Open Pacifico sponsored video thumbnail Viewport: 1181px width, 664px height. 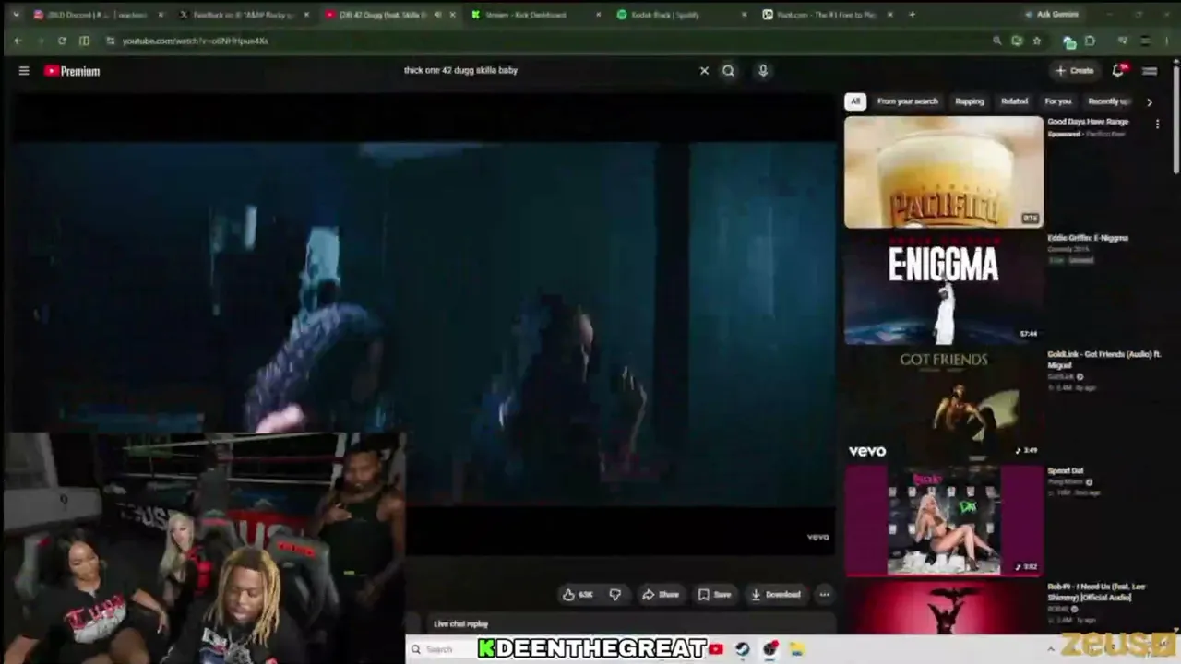(944, 172)
